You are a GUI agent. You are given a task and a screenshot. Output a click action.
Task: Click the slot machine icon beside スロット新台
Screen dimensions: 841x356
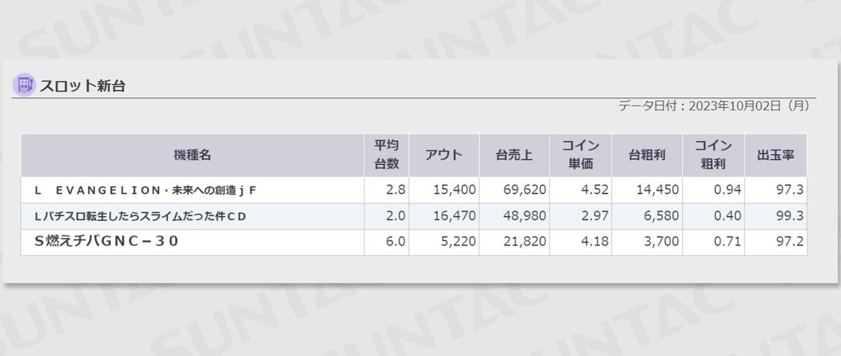[24, 85]
